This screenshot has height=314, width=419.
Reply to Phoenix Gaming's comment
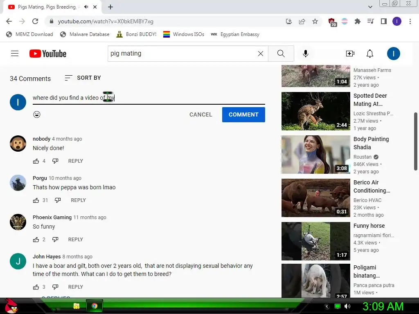coord(76,240)
